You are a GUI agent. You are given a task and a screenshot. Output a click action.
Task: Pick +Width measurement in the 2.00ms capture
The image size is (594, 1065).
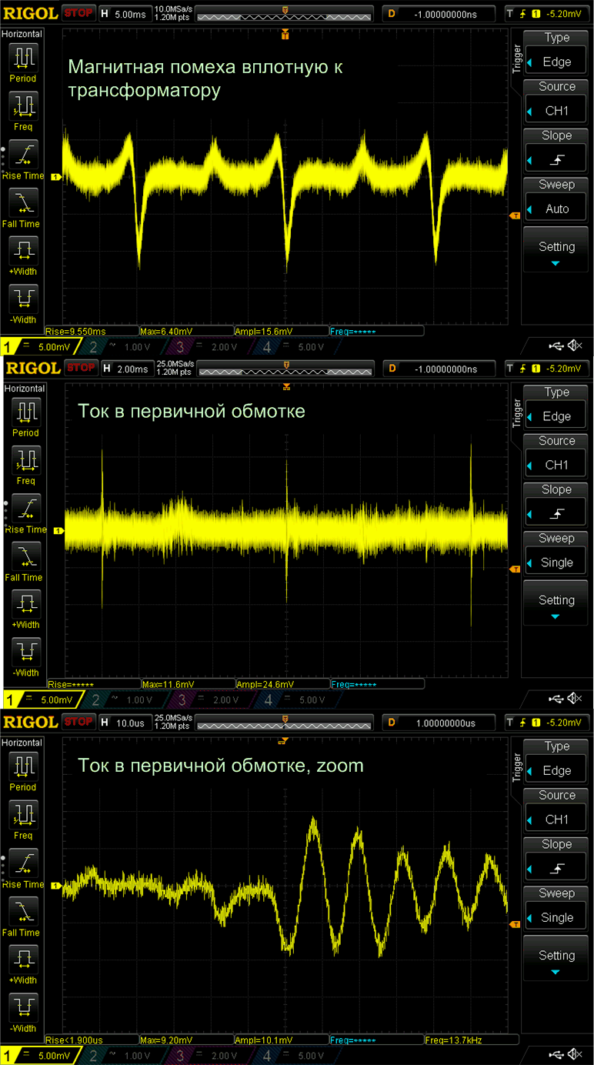coord(25,603)
